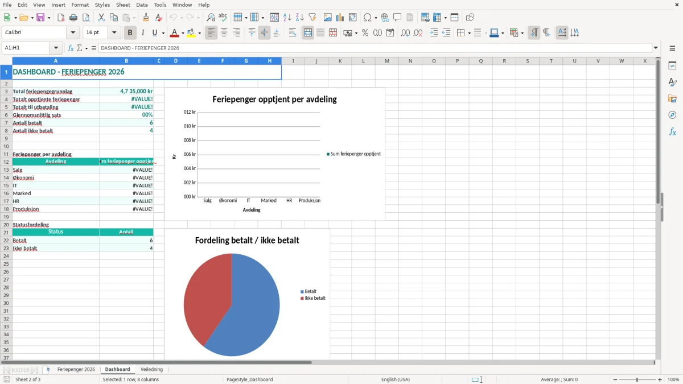This screenshot has height=384, width=683.
Task: Toggle Align Right
Action: pos(236,33)
